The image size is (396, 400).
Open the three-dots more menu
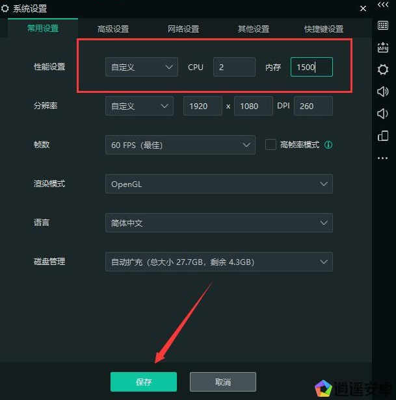pyautogui.click(x=382, y=158)
